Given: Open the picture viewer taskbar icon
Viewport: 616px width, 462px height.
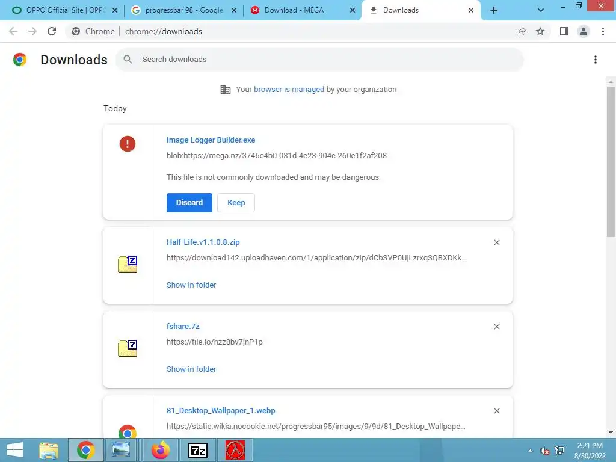Looking at the screenshot, I should (120, 450).
